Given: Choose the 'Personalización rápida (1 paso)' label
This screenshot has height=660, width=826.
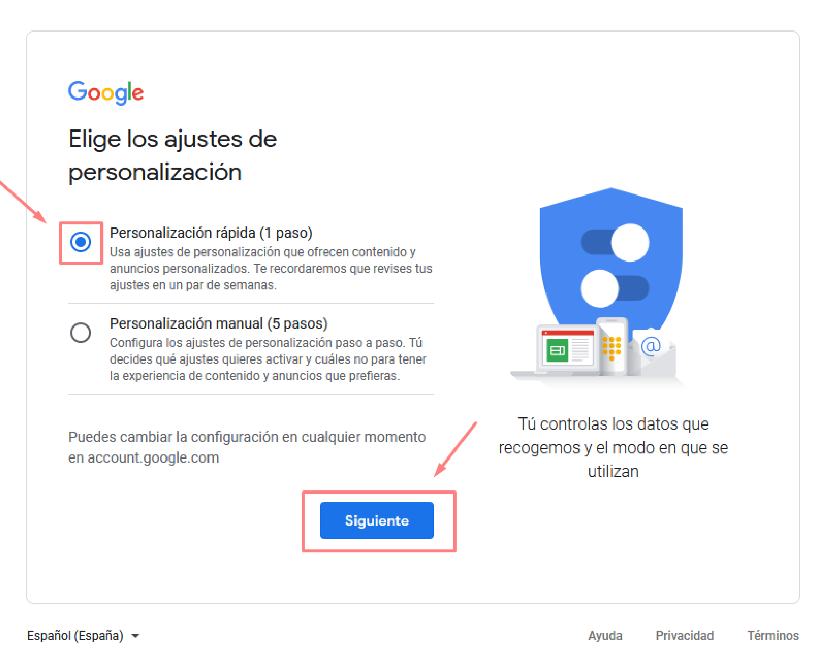Looking at the screenshot, I should pyautogui.click(x=211, y=233).
